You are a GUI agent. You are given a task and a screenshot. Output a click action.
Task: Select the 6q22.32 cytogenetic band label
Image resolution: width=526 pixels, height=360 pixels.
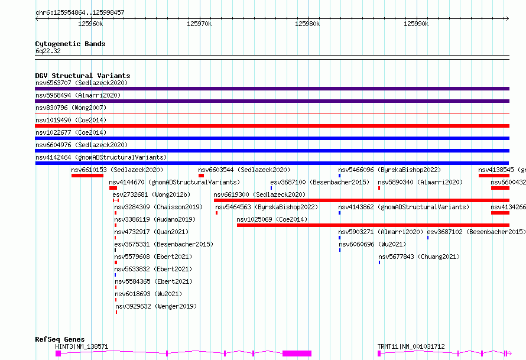(x=48, y=51)
